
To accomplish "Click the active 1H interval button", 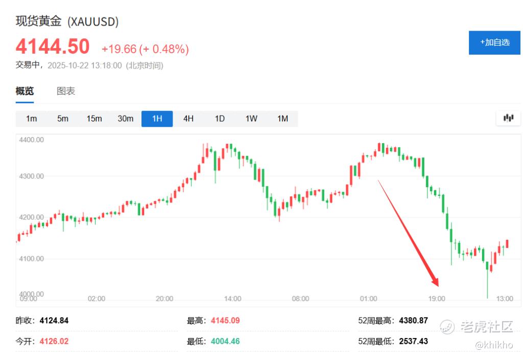I will click(157, 119).
